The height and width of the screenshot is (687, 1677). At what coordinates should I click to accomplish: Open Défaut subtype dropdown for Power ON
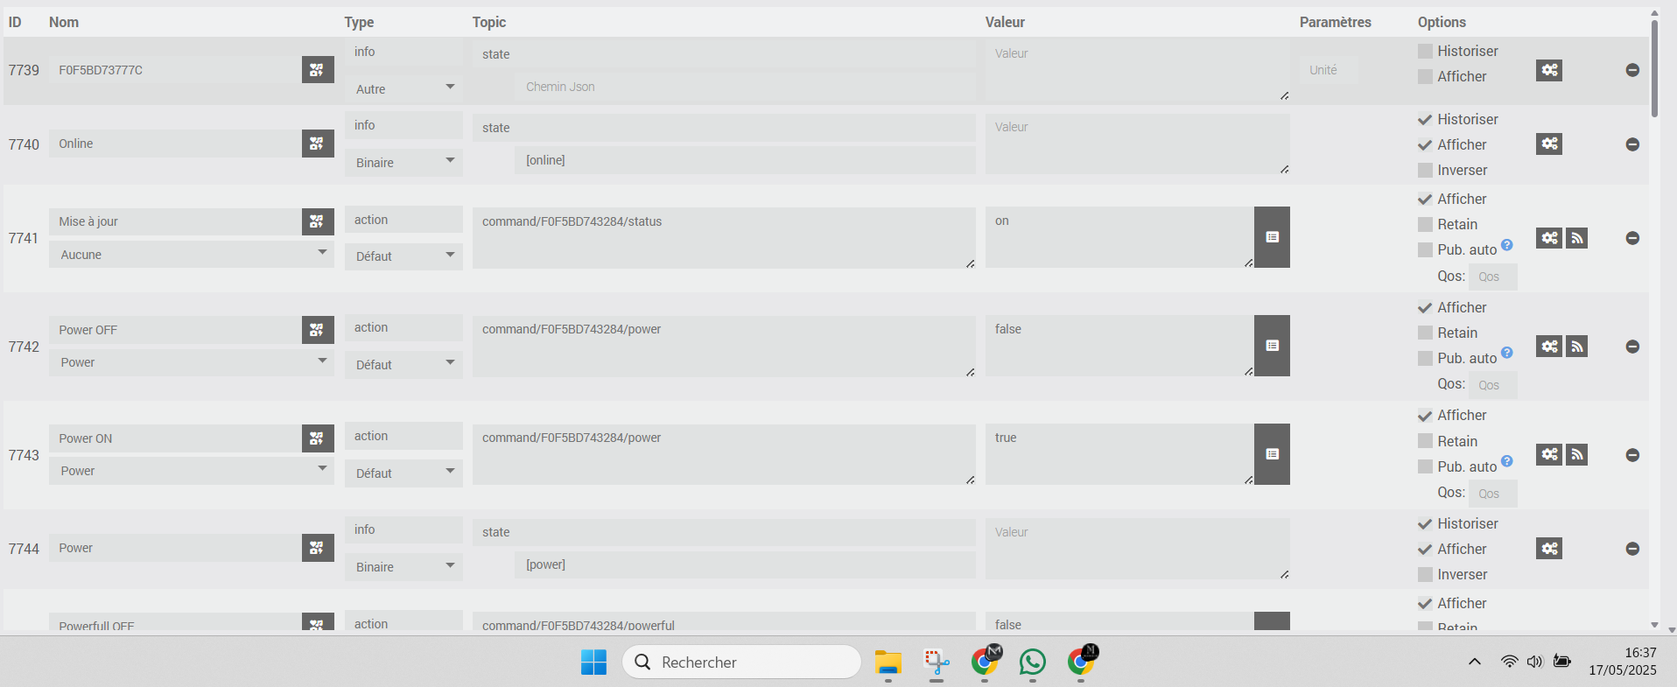403,473
